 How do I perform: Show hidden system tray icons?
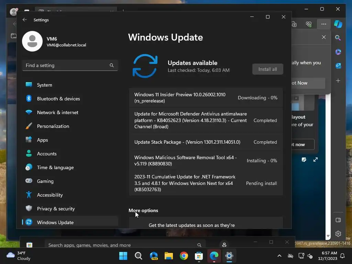[279, 256]
